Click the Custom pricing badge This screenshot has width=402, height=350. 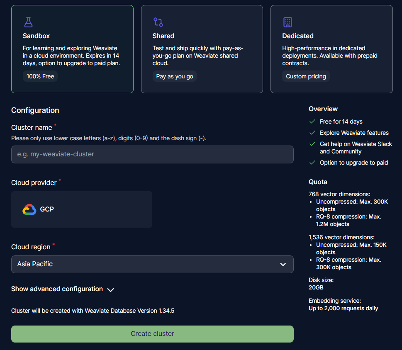(306, 76)
